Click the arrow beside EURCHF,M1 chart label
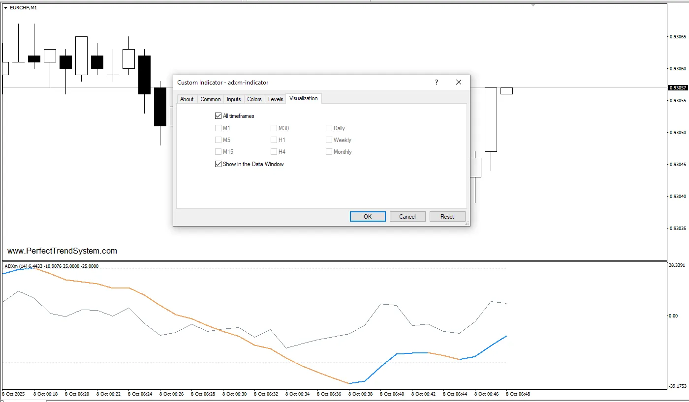Viewport: 689px width, 402px height. (5, 7)
